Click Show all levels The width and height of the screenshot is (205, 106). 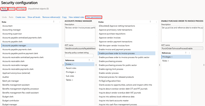pyautogui.click(x=34, y=17)
